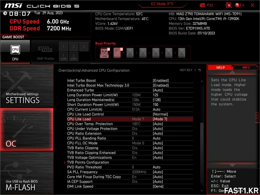
Task: Close the BIOS with the X button
Action: [x=252, y=5]
